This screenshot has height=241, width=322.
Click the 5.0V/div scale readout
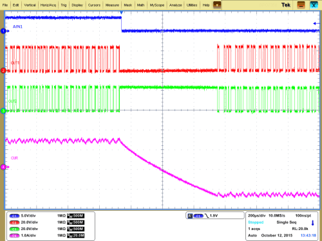[28, 216]
